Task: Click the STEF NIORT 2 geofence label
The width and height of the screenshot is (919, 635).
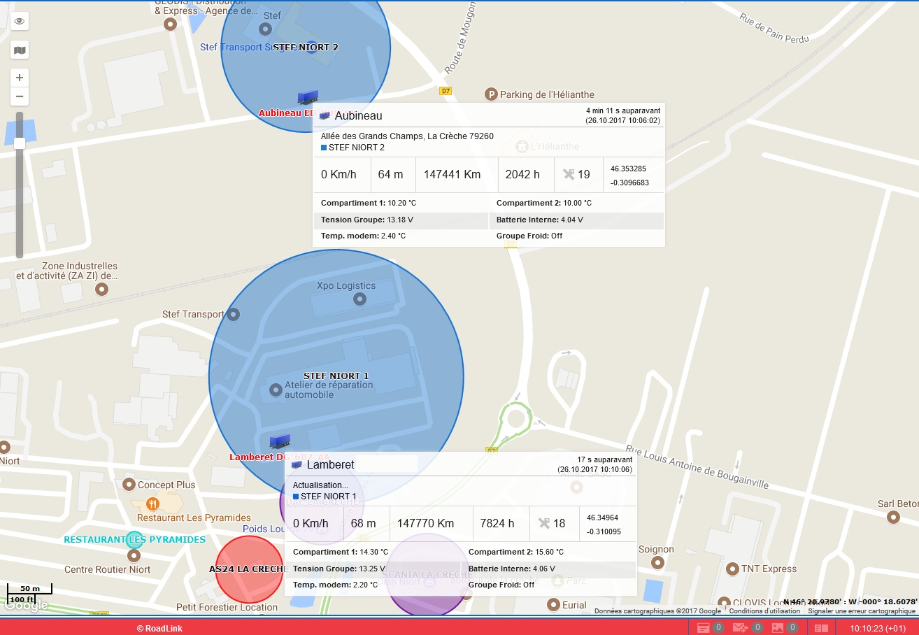Action: [305, 48]
